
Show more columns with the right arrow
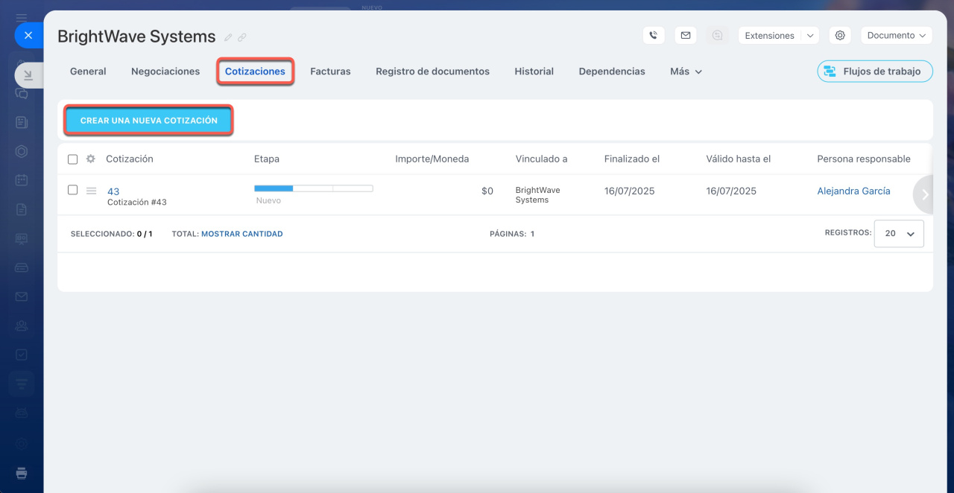(x=924, y=194)
